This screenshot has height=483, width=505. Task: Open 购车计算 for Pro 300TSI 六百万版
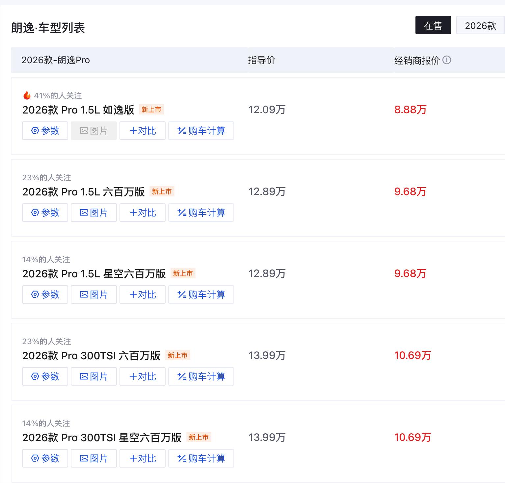[x=201, y=376]
